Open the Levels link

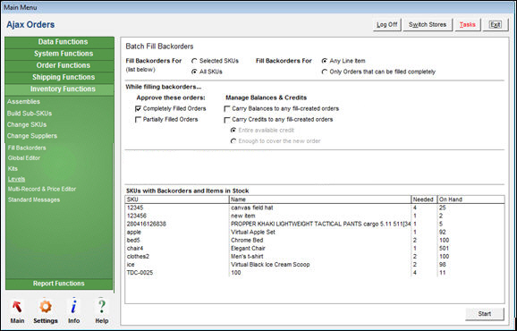point(16,179)
